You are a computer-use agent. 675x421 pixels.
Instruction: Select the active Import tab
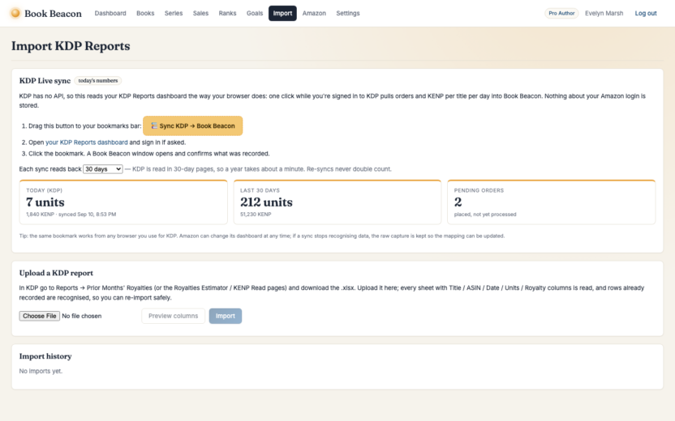point(282,13)
